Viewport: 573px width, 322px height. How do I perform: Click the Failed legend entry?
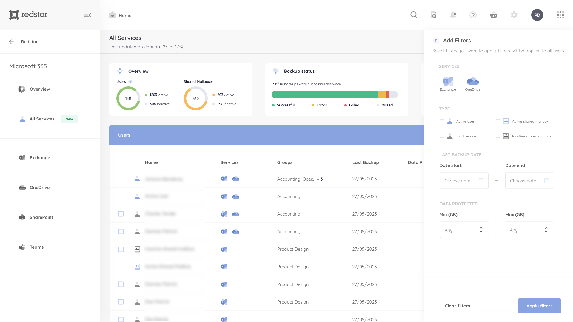coord(352,105)
